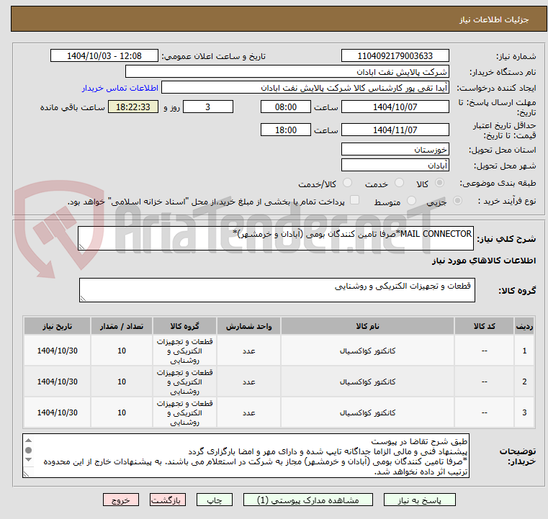Click the ایجاد کننده درخواست field
Viewport: 548px width, 519px height.
305,88
